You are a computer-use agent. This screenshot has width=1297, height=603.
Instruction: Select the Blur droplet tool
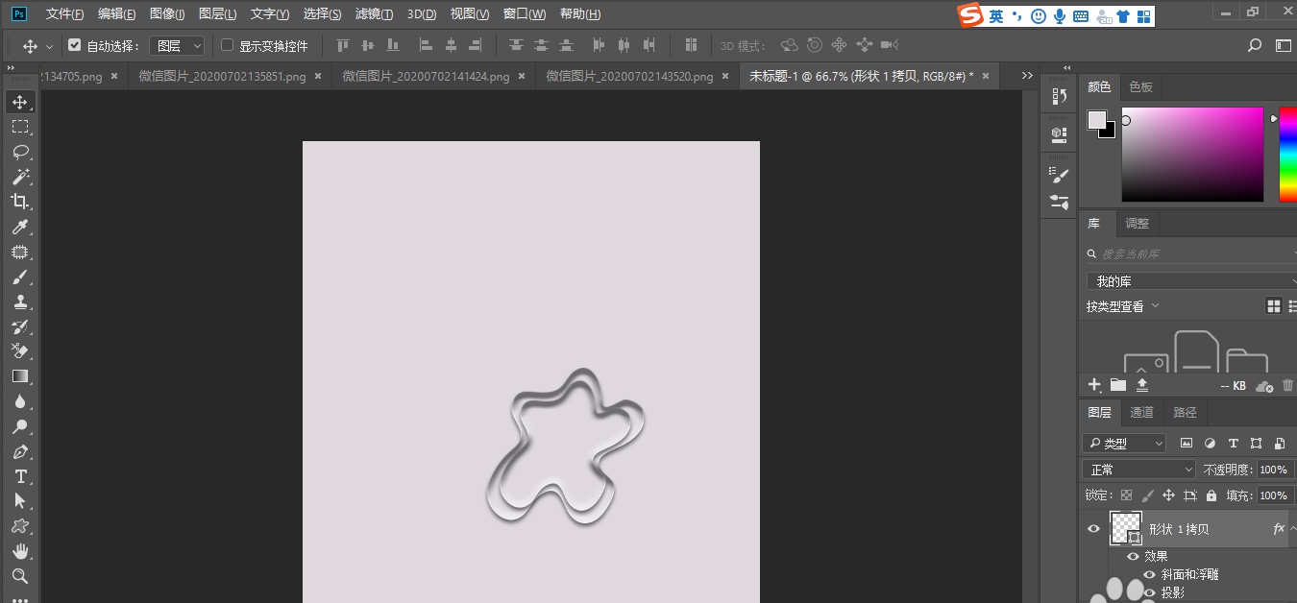tap(20, 401)
